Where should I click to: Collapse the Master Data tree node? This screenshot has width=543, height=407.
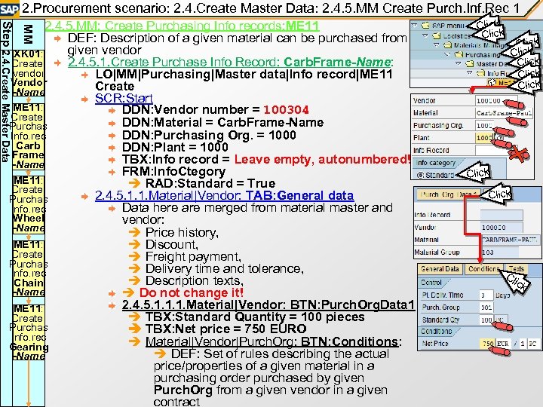pyautogui.click(x=459, y=63)
